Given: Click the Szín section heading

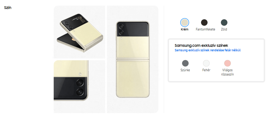Looking at the screenshot, I should [8, 7].
